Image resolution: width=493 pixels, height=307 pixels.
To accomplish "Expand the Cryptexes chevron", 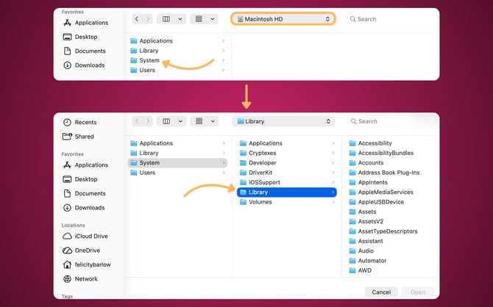I will tap(333, 153).
